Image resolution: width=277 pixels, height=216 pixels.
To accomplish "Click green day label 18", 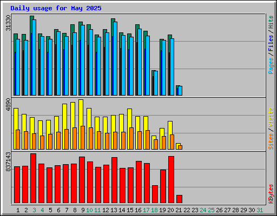I will click(x=154, y=210).
